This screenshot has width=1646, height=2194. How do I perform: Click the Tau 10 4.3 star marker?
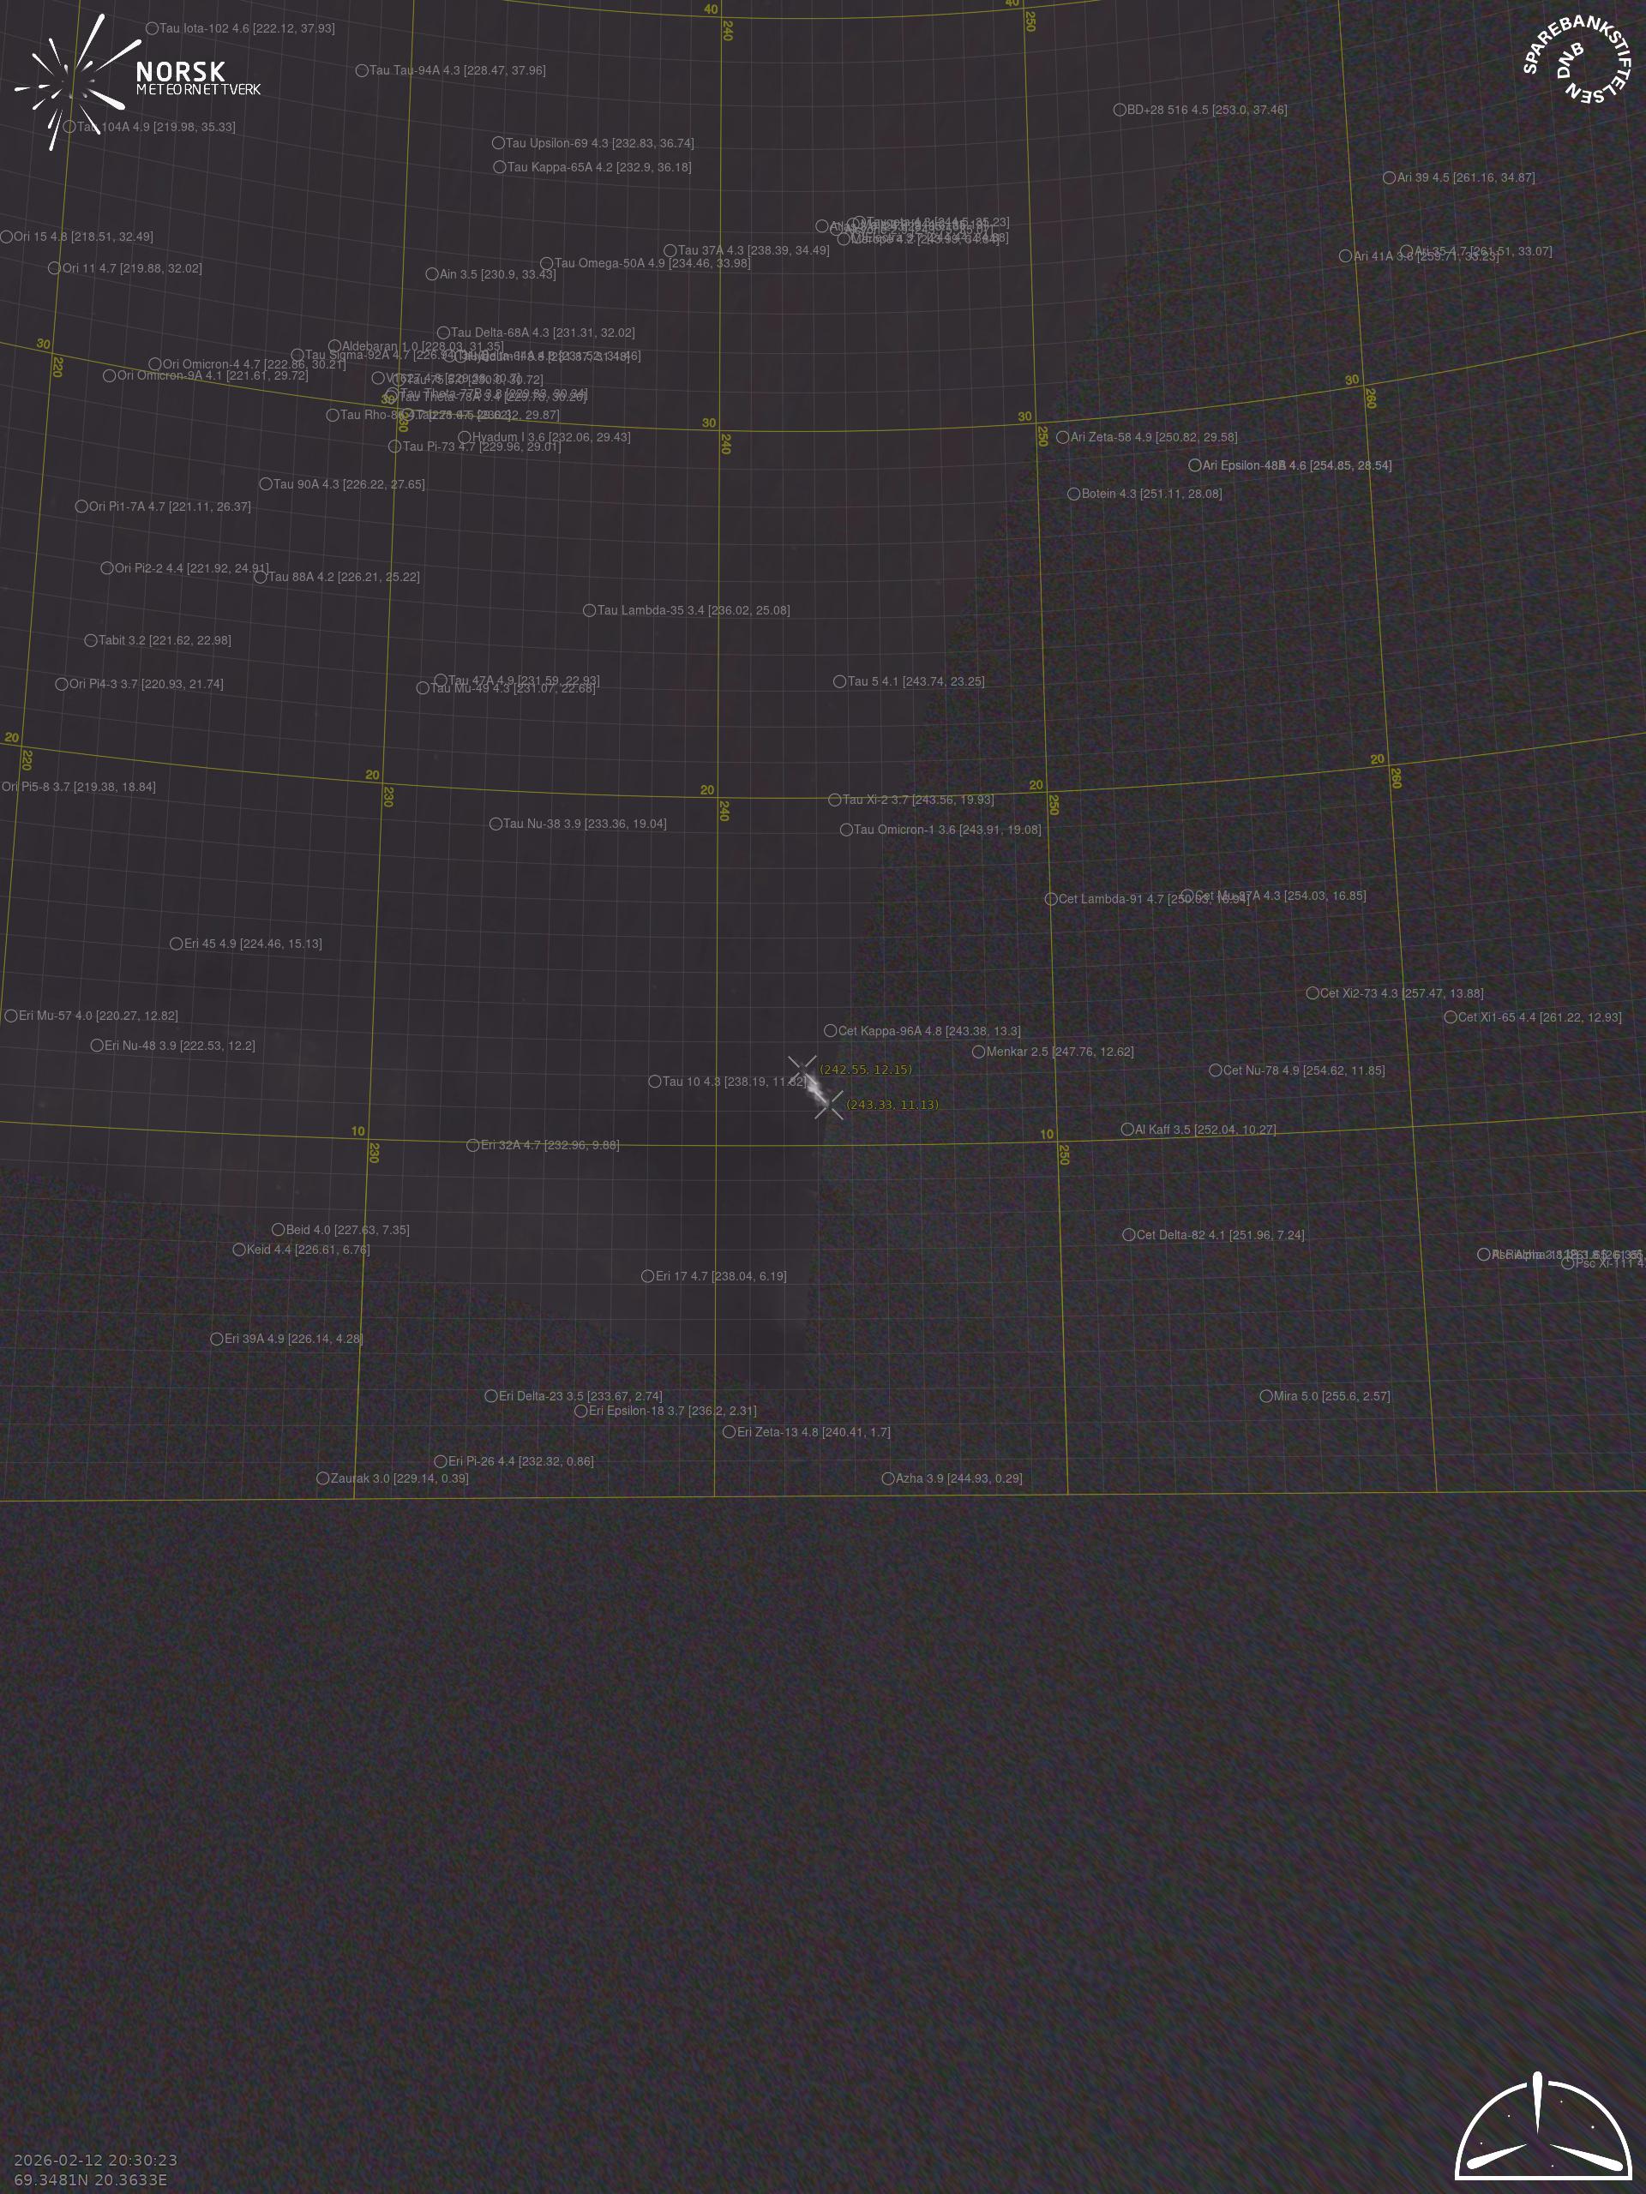pos(655,1081)
